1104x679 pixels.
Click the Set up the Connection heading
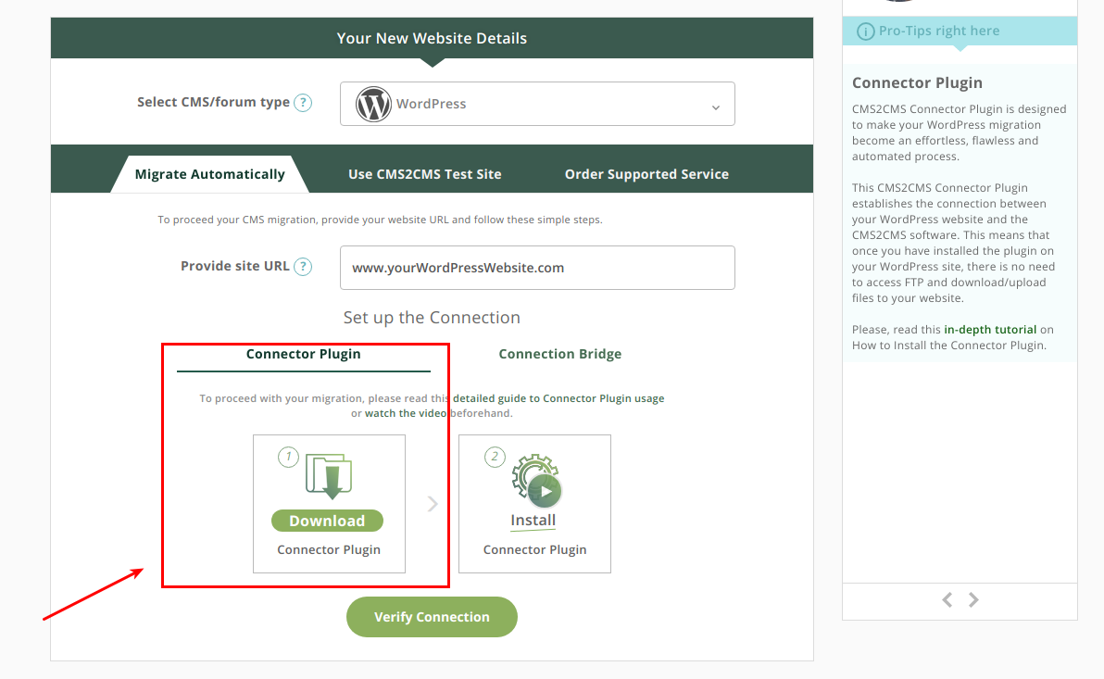click(432, 318)
